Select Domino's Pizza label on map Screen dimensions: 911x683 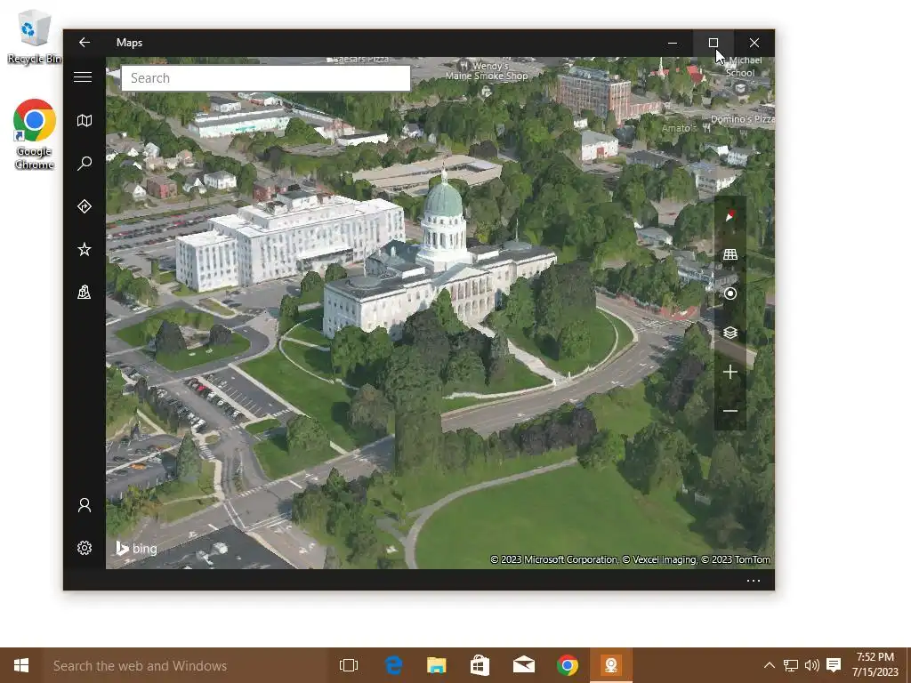pos(743,119)
